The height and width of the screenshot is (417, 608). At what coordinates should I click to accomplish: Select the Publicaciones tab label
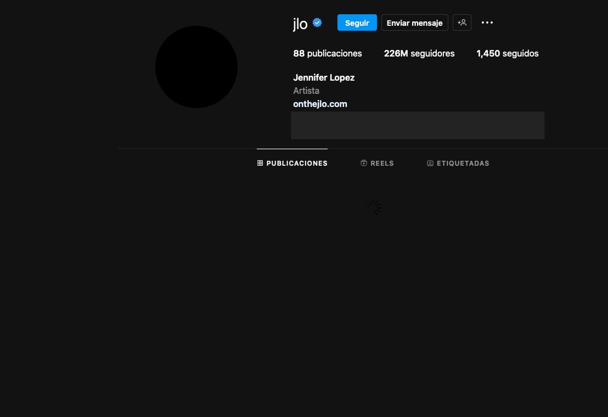click(x=297, y=164)
